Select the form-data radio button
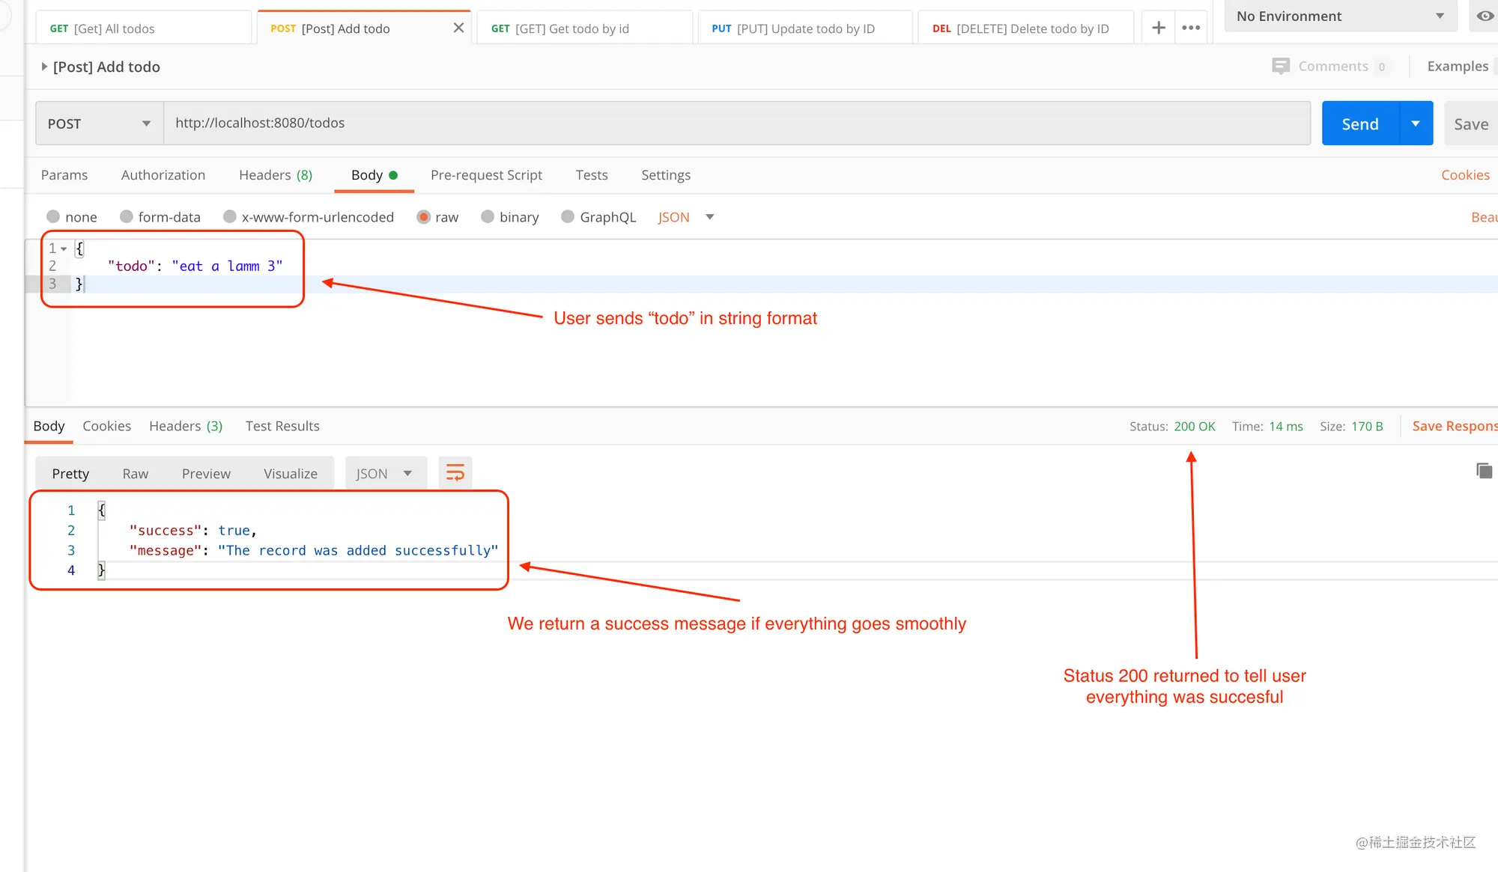The height and width of the screenshot is (872, 1498). pyautogui.click(x=127, y=216)
